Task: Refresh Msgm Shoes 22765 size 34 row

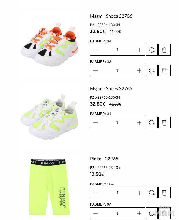Action: pyautogui.click(x=151, y=123)
